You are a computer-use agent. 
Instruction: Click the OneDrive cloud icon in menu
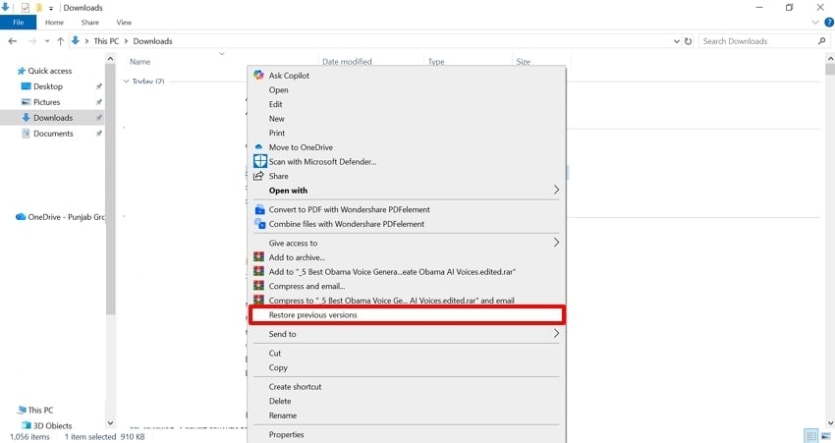[258, 147]
